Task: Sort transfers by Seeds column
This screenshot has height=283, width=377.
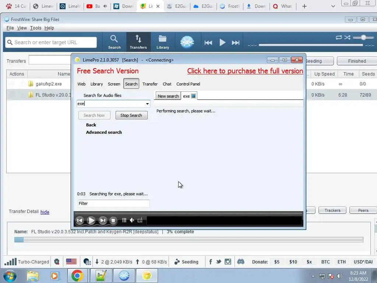Action: 368,74
